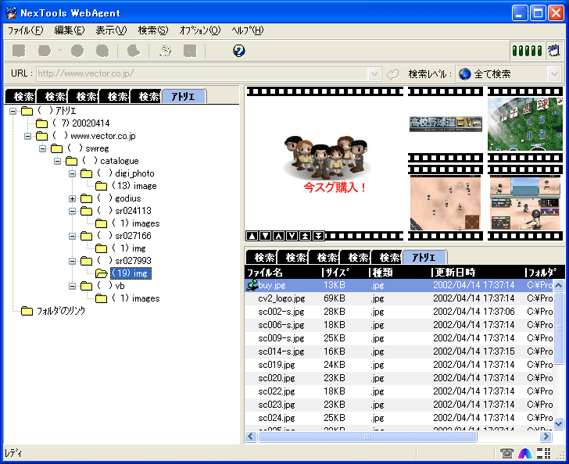Click the blue notebook icon at toolbar's right end
The image size is (569, 464).
[554, 51]
